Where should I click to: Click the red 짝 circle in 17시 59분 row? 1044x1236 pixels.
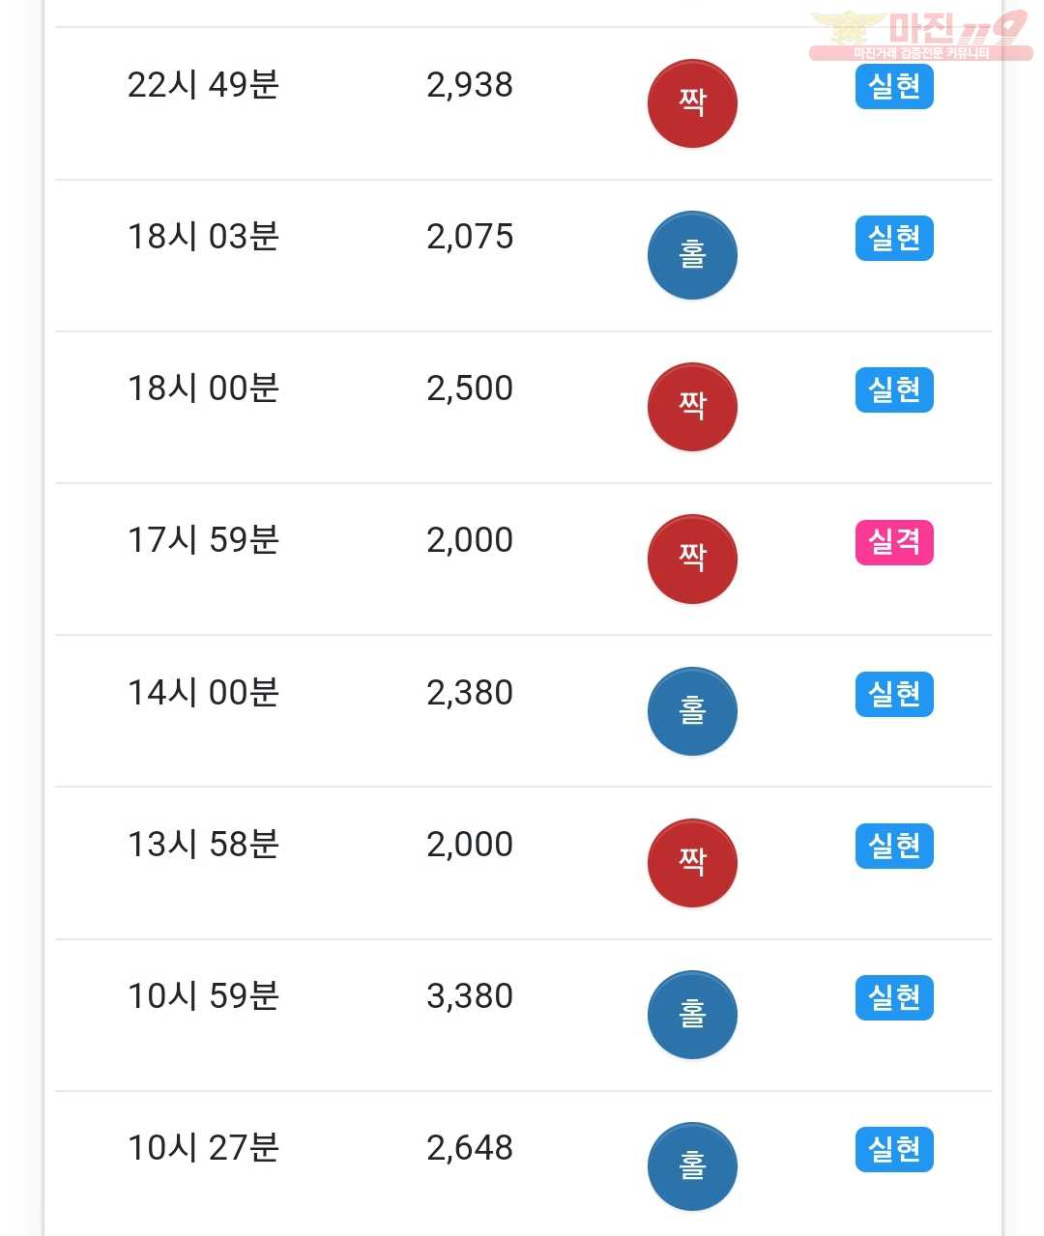coord(692,559)
